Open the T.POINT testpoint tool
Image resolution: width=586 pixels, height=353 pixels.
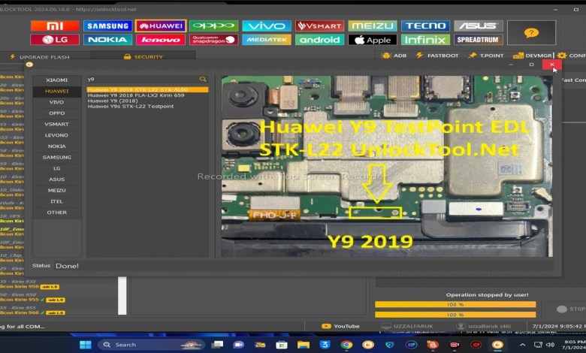click(x=486, y=56)
